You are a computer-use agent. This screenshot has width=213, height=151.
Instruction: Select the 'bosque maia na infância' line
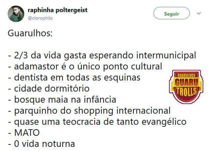(x=62, y=100)
